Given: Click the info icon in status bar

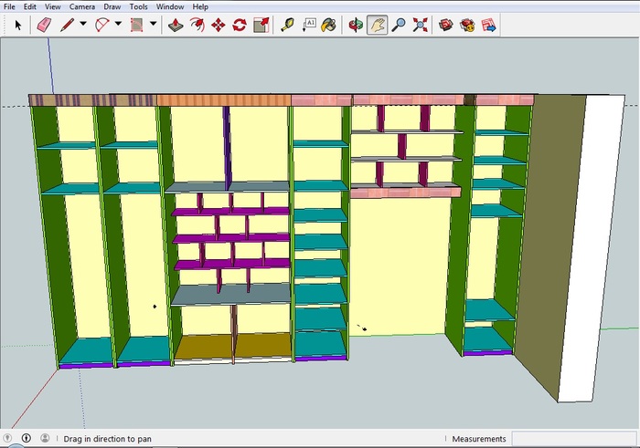Looking at the screenshot, I should point(26,439).
